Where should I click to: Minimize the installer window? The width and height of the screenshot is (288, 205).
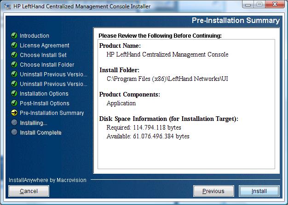point(248,4)
